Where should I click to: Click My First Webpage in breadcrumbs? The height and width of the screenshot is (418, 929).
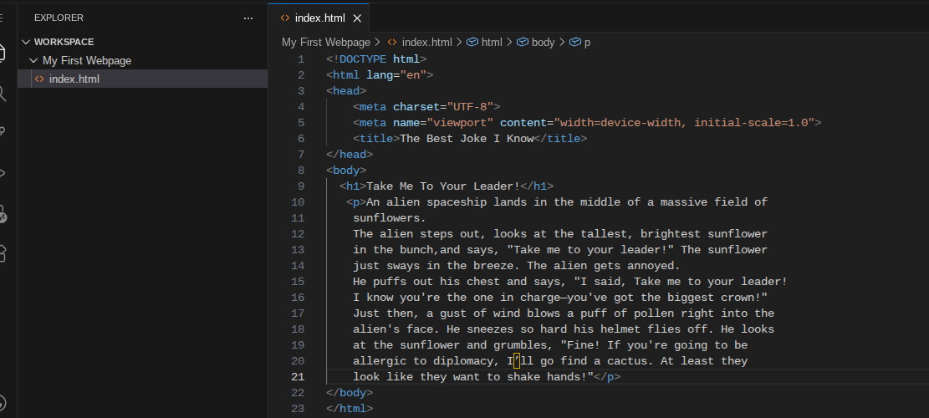coord(325,42)
